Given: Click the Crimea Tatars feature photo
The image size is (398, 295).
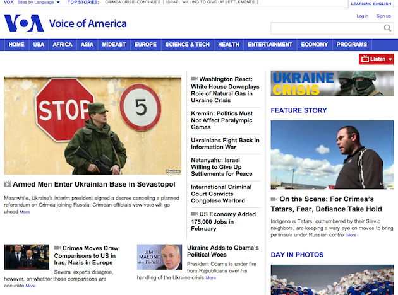Looking at the screenshot, I should 332,154.
